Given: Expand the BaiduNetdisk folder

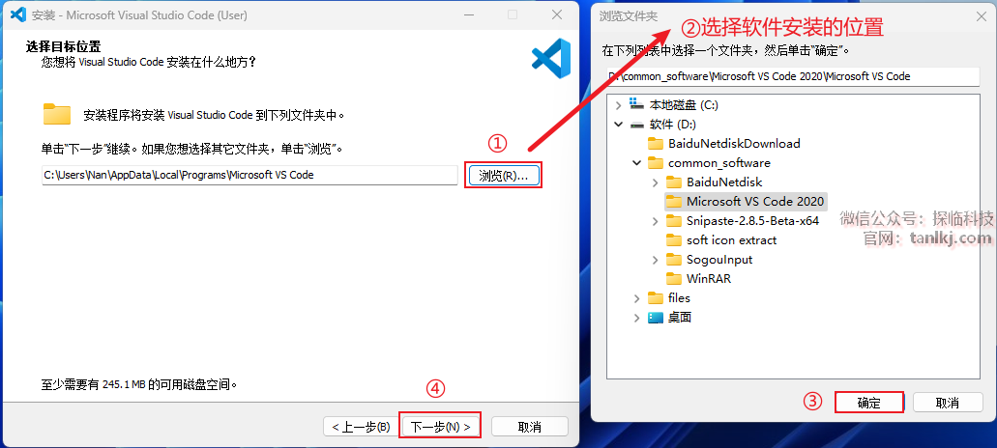Looking at the screenshot, I should coord(656,182).
